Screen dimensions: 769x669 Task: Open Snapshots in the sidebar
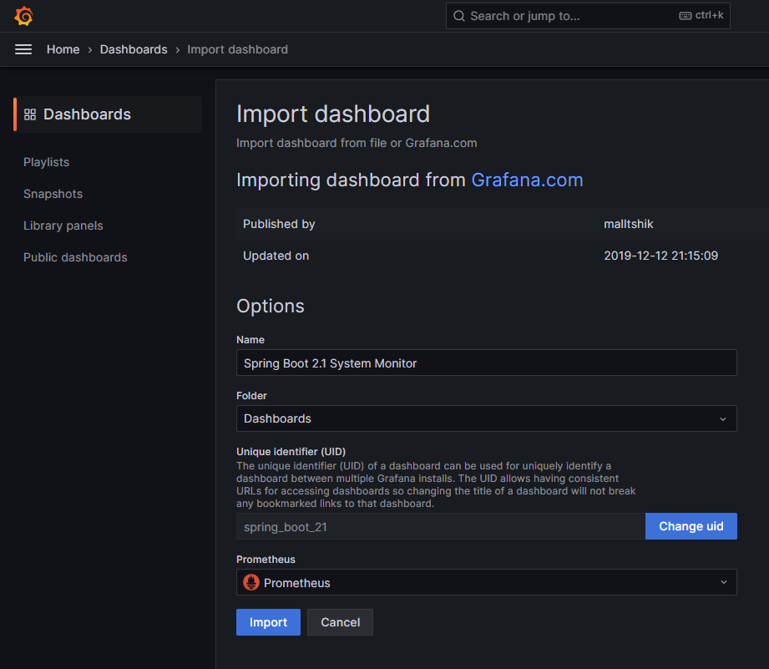(53, 194)
